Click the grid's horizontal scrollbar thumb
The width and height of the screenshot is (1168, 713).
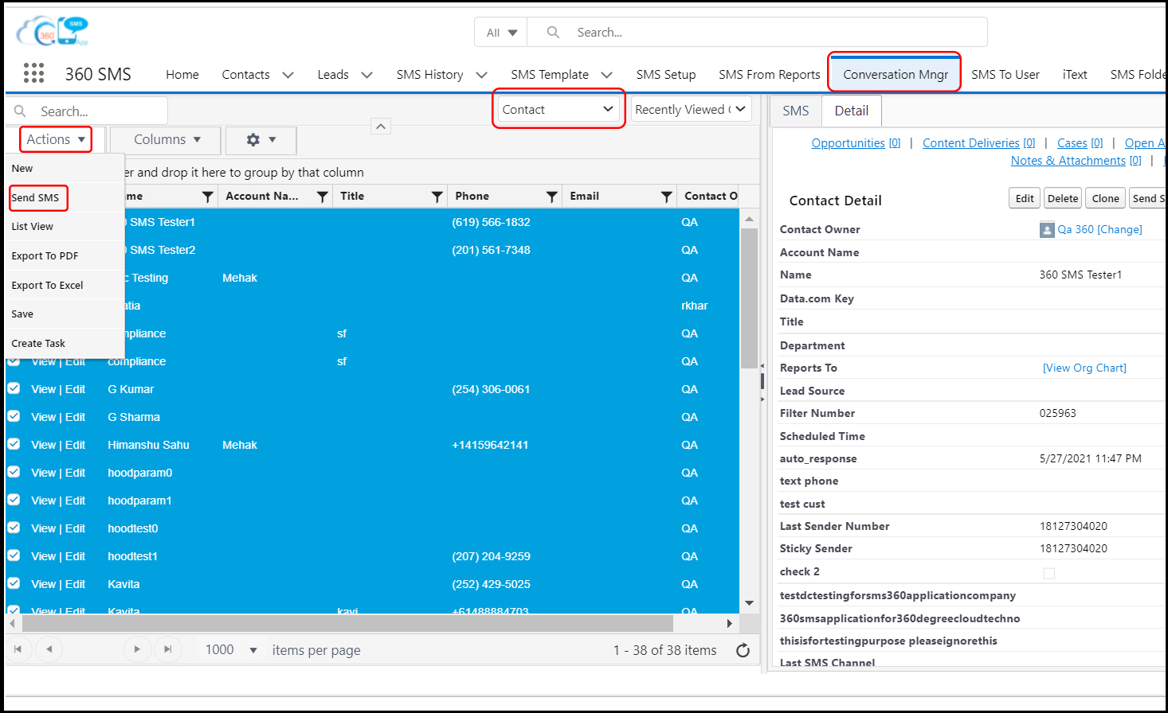point(347,623)
